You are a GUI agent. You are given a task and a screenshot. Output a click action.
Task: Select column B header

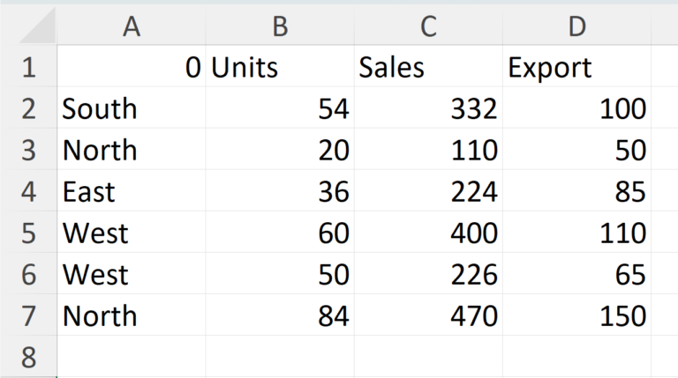[280, 27]
